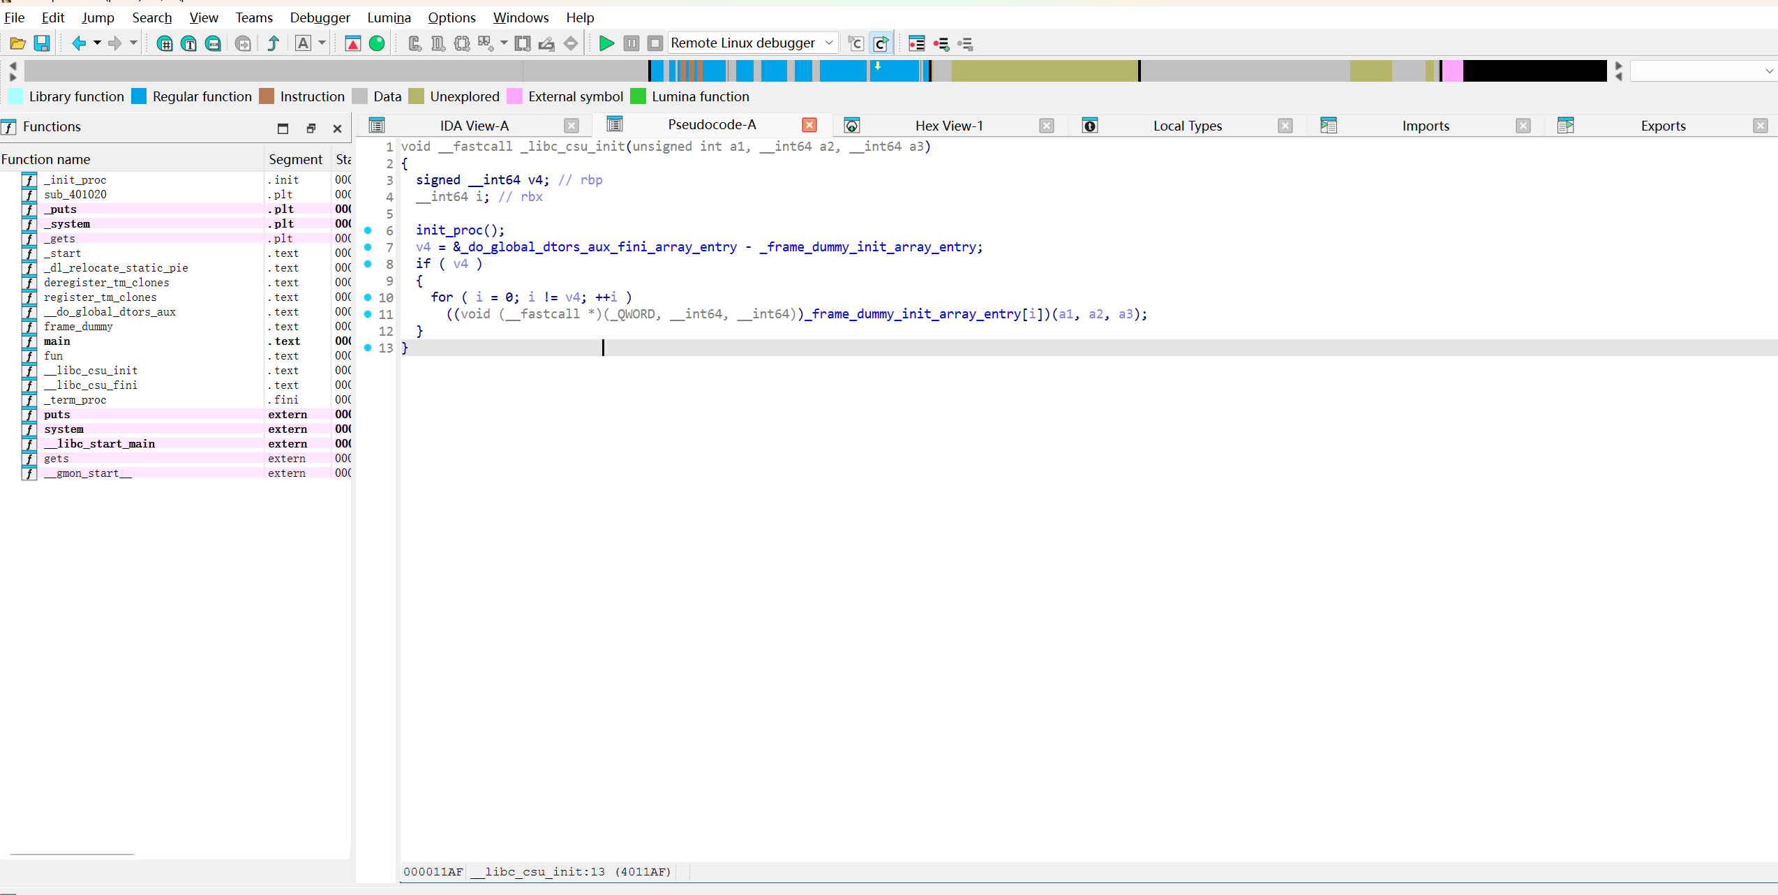Click the red triangle toolbar icon
This screenshot has height=895, width=1778.
353,43
